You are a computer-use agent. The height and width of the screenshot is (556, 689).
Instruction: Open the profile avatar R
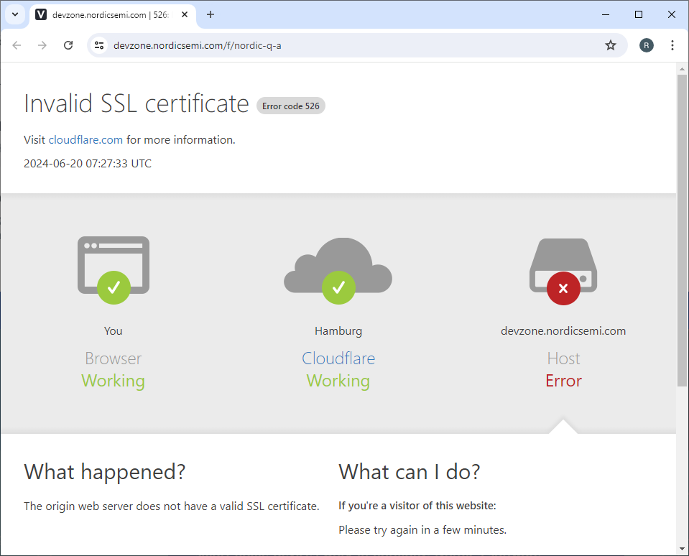(x=646, y=45)
